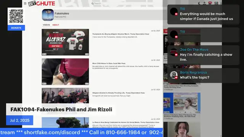Click the search magnifier icon
244x137 pixels.
pos(93,3)
